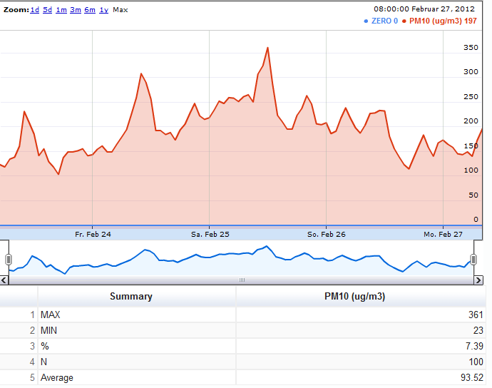Set chart zoom to 1y
The image size is (492, 388).
click(104, 10)
